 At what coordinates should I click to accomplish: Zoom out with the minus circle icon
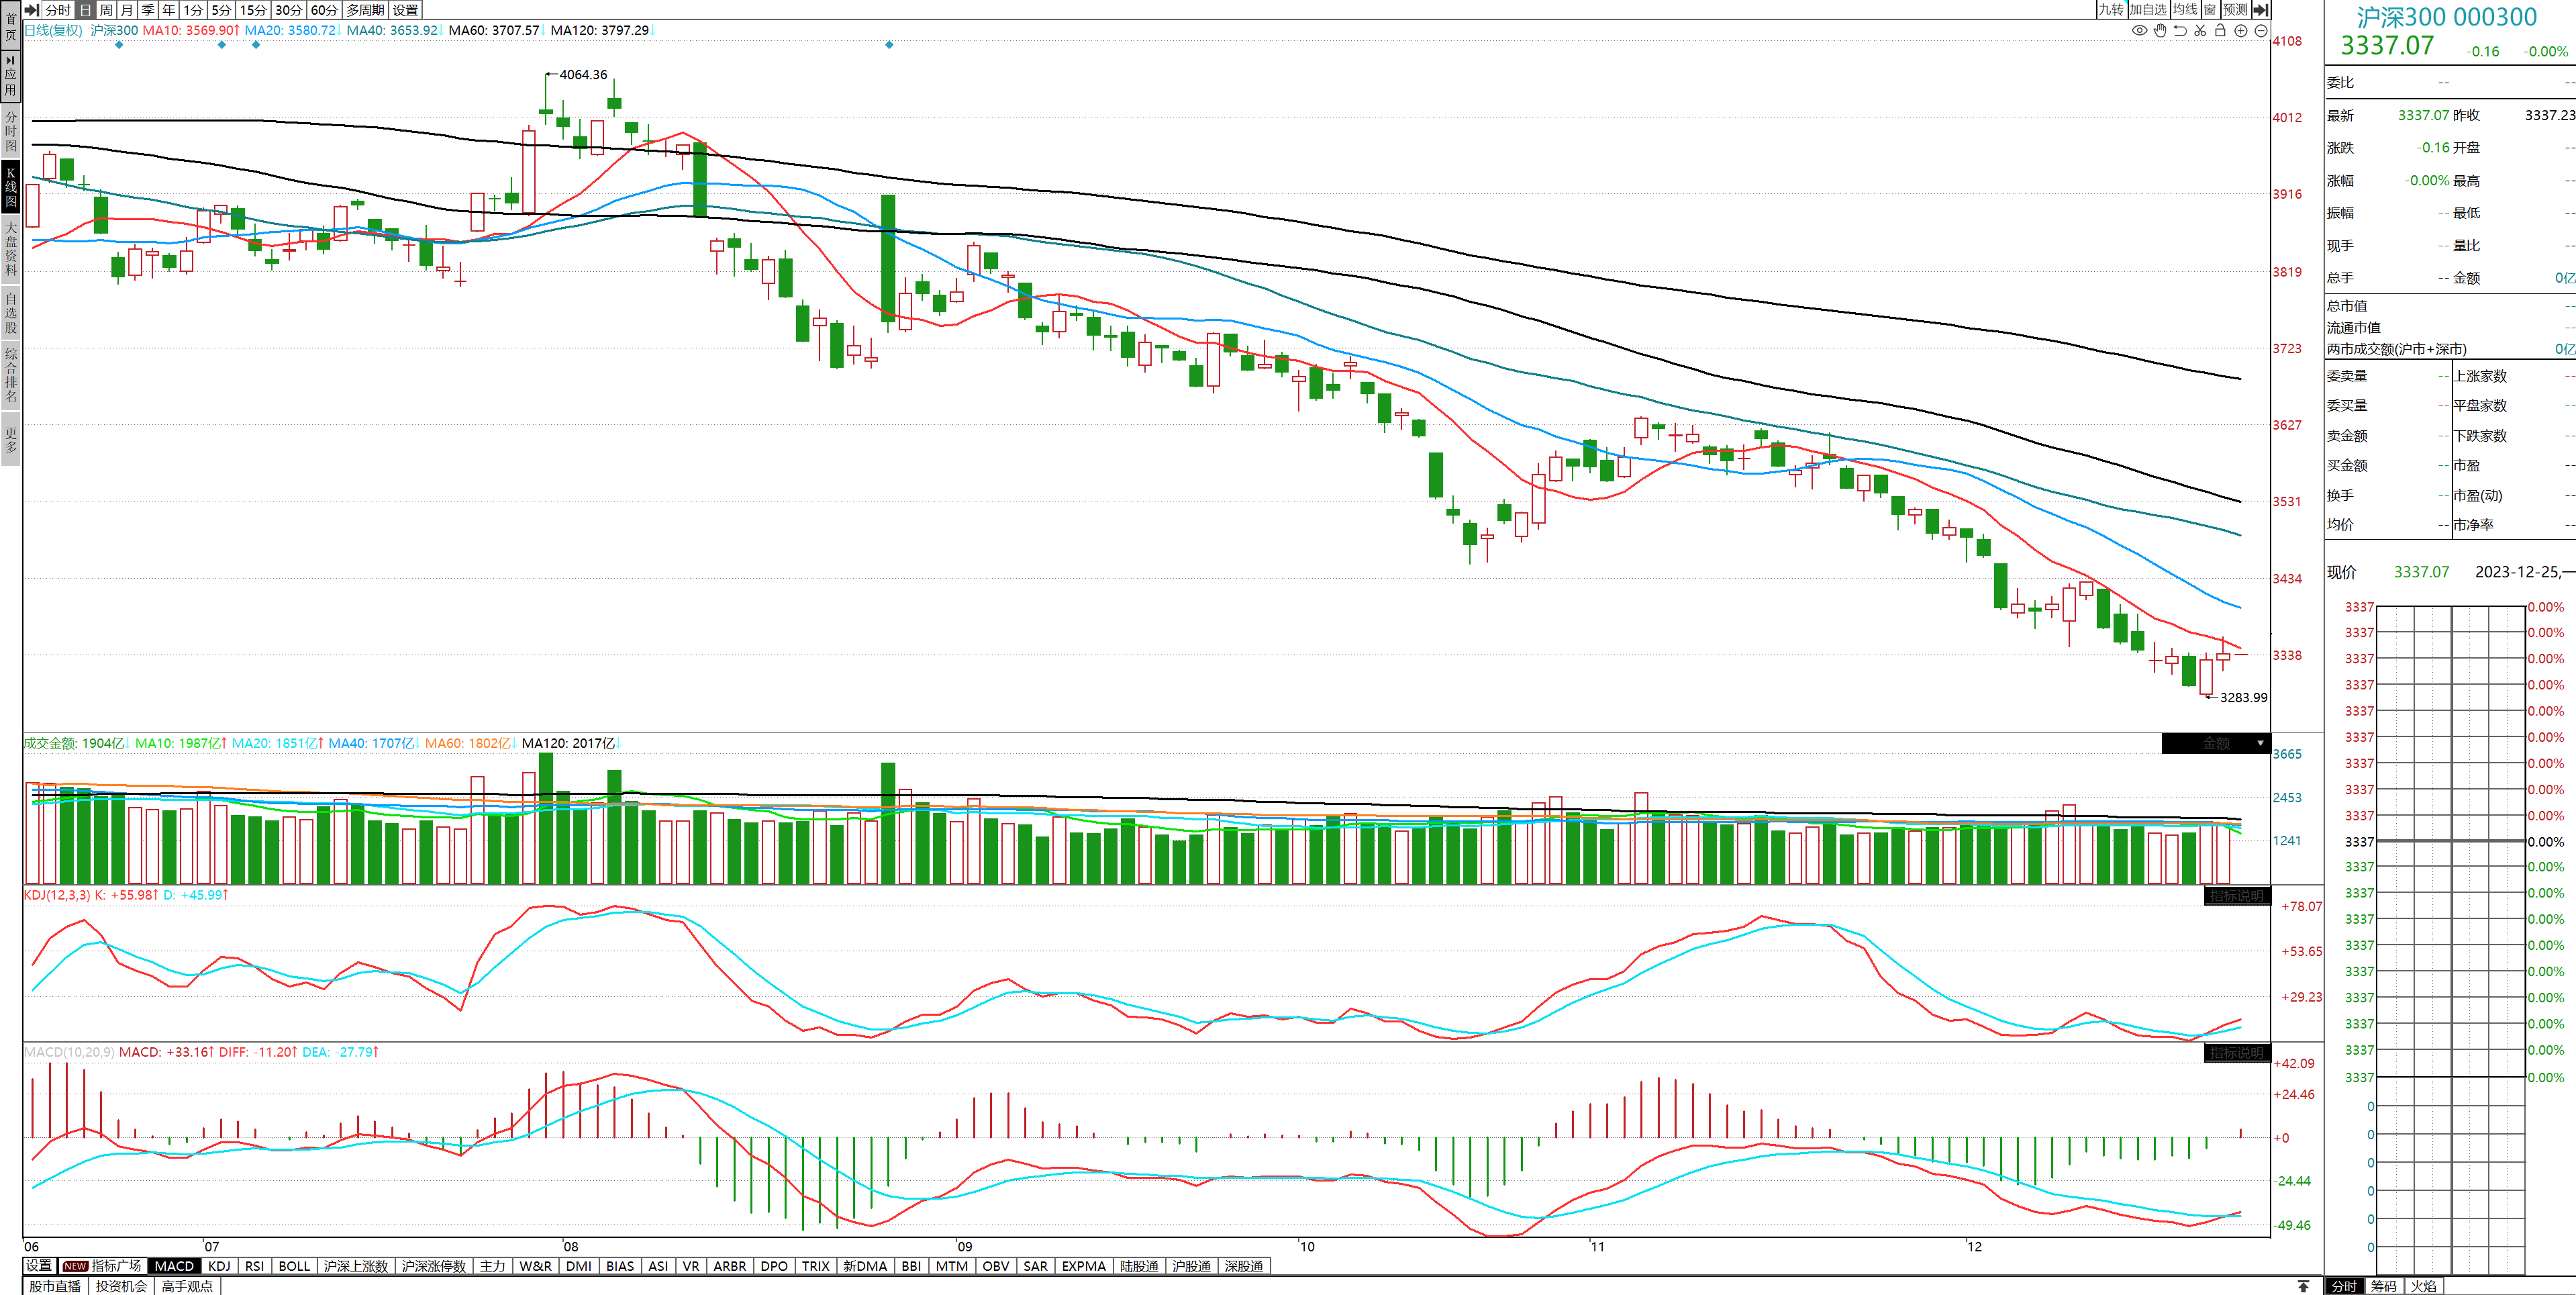[x=2261, y=31]
